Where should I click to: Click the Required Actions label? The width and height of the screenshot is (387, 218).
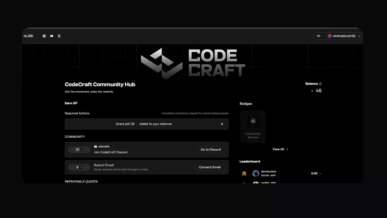[x=77, y=113]
